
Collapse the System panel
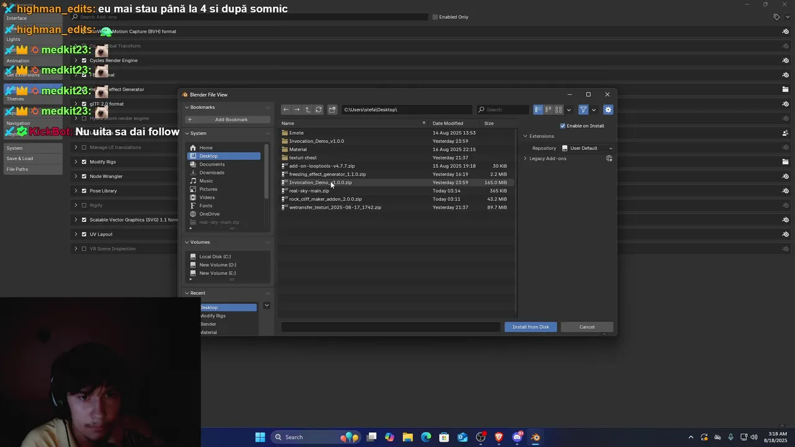coord(187,133)
